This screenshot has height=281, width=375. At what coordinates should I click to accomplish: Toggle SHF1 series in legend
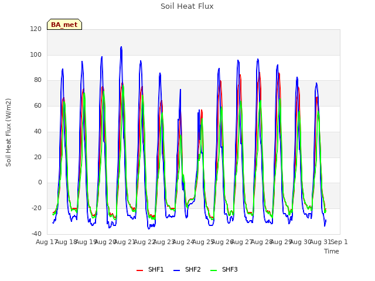pos(150,269)
